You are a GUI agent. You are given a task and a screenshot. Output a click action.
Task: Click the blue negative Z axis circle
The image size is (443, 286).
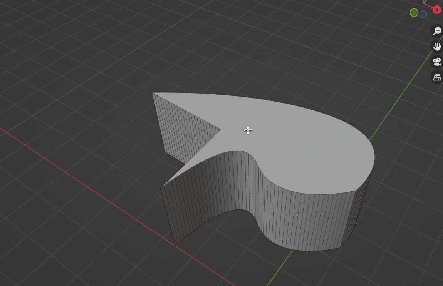click(x=423, y=14)
